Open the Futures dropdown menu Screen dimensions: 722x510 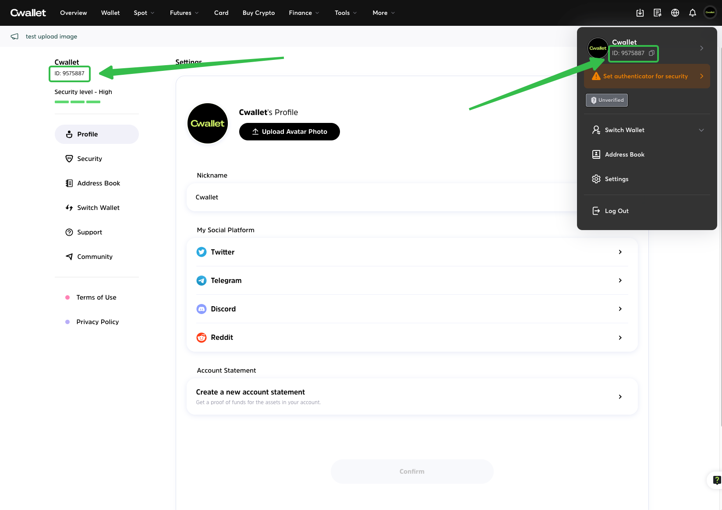coord(184,13)
